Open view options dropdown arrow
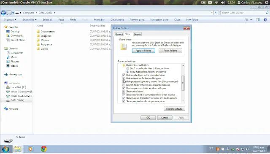The width and height of the screenshot is (270, 154). coord(251,20)
